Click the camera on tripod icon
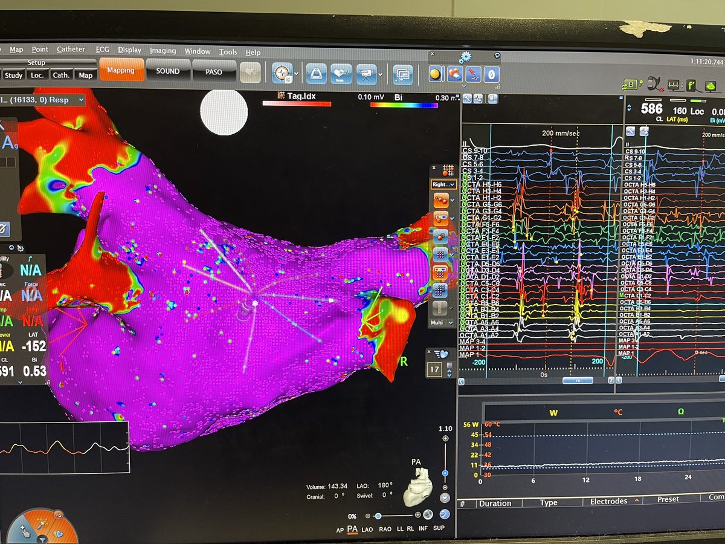725x544 pixels. point(366,74)
